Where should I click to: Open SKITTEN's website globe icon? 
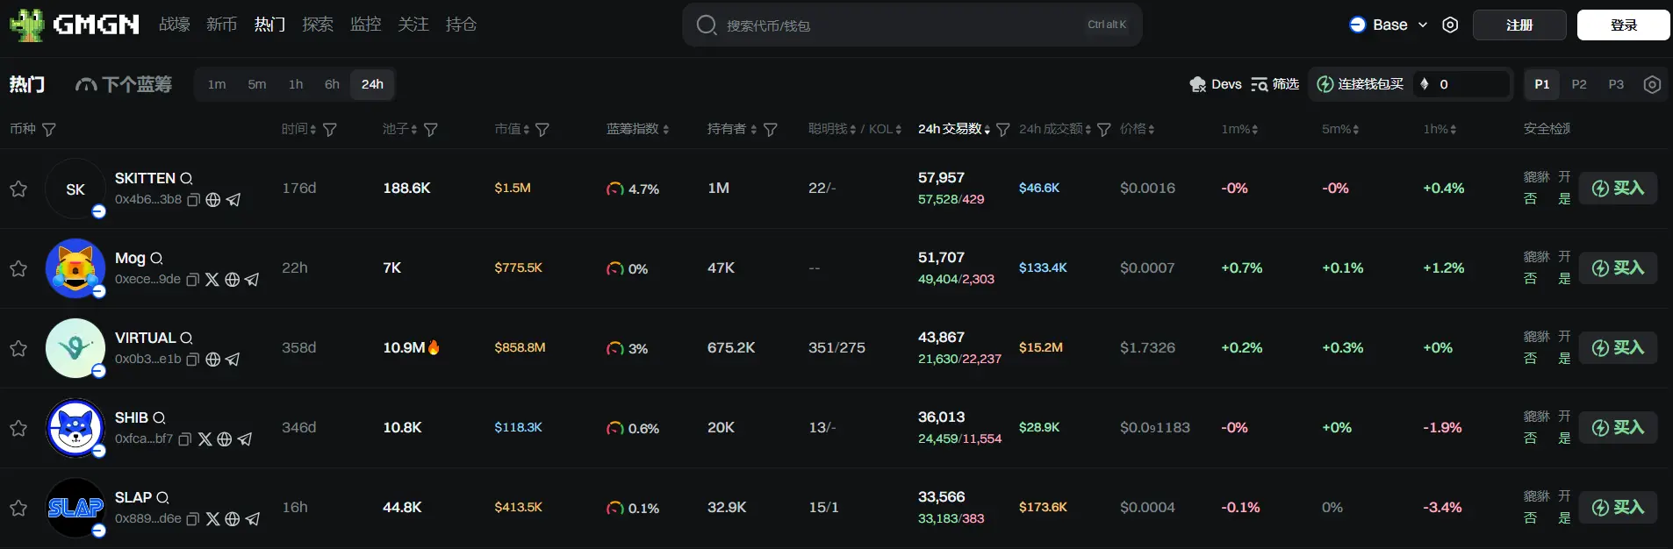pyautogui.click(x=212, y=200)
